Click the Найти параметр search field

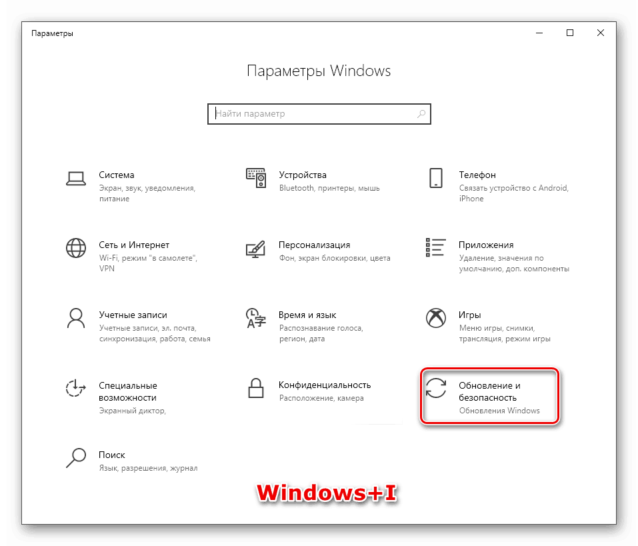[319, 114]
